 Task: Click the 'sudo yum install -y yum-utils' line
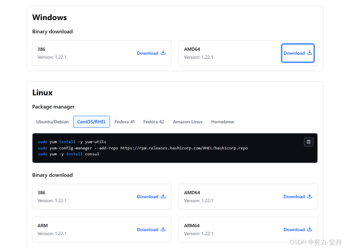72,142
